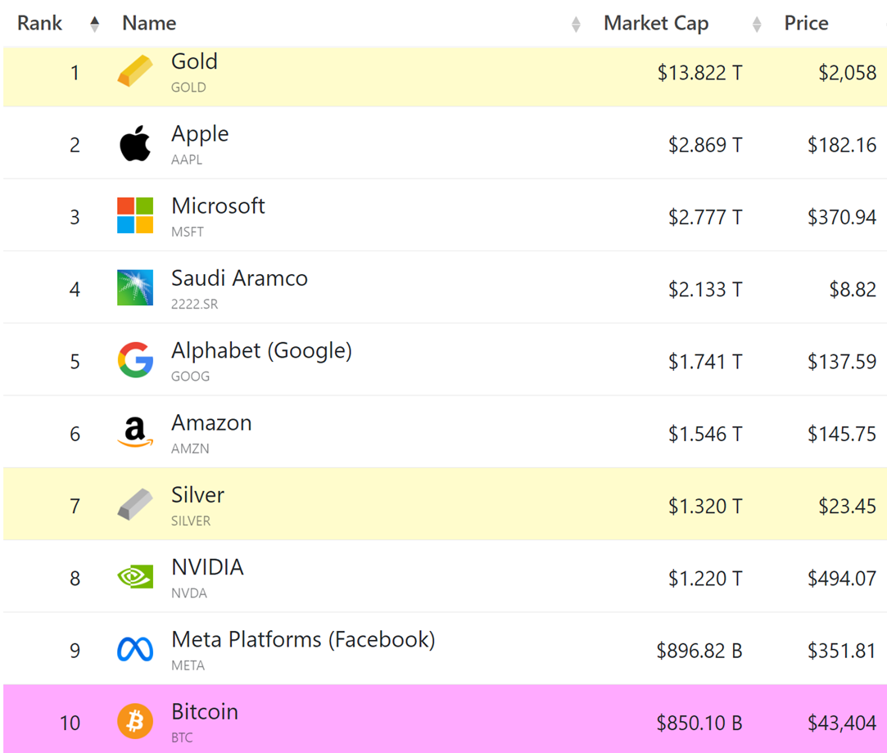
Task: Click the Silver bar icon
Action: [135, 504]
